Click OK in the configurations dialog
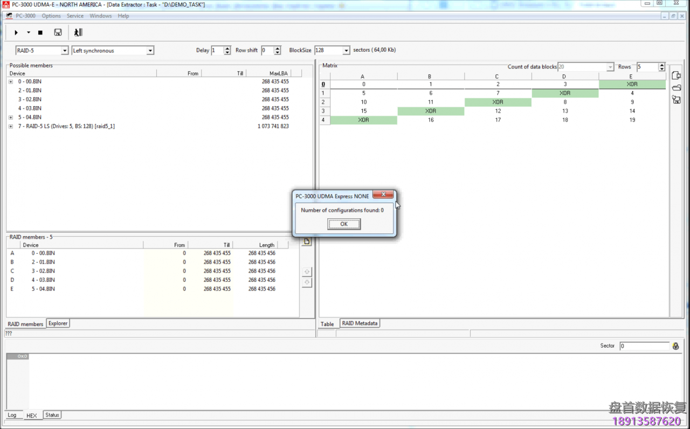Image resolution: width=690 pixels, height=429 pixels. coord(343,224)
